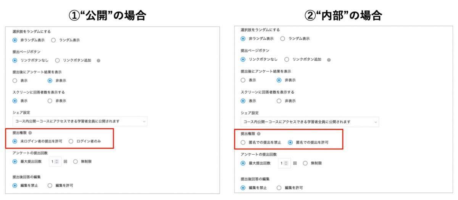This screenshot has width=458, height=200.
Task: Enable 匿名での提出を許可 option
Action: (290, 142)
